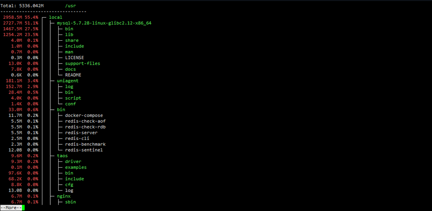Select the taos directory entry
The width and height of the screenshot is (432, 211).
[62, 156]
